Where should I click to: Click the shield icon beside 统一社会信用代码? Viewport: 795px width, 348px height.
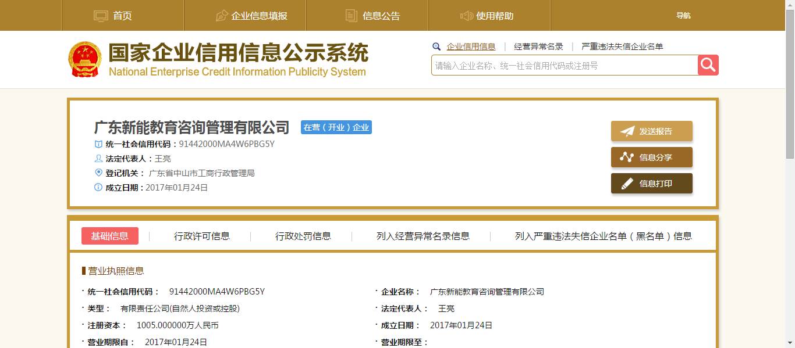point(98,144)
